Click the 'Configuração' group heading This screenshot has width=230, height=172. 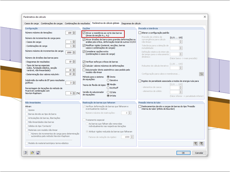pos(31,28)
